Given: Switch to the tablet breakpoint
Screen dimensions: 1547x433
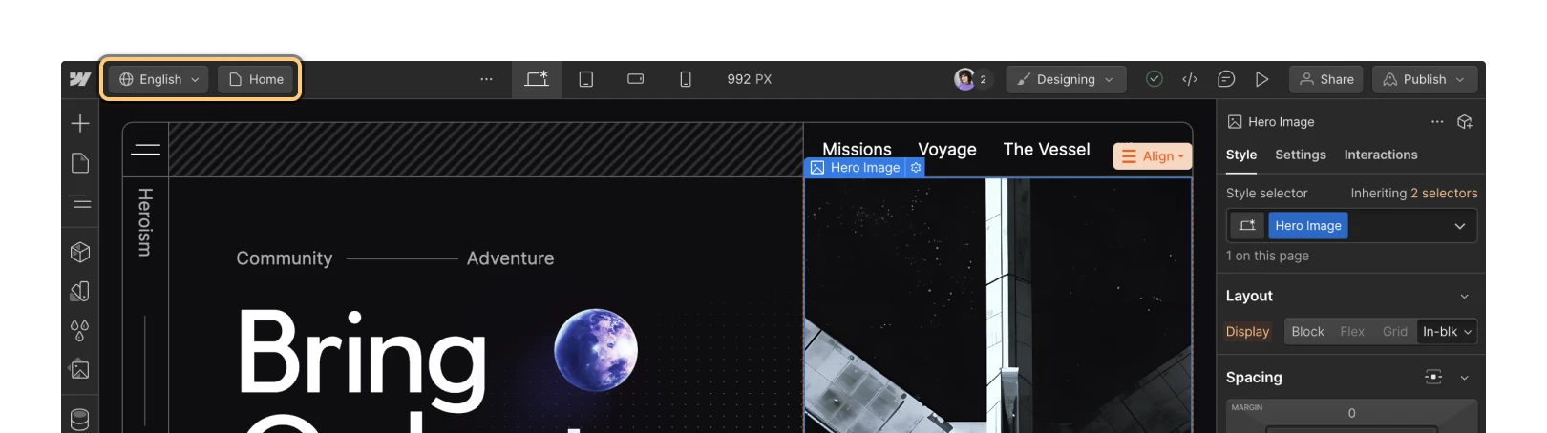Looking at the screenshot, I should (x=586, y=79).
